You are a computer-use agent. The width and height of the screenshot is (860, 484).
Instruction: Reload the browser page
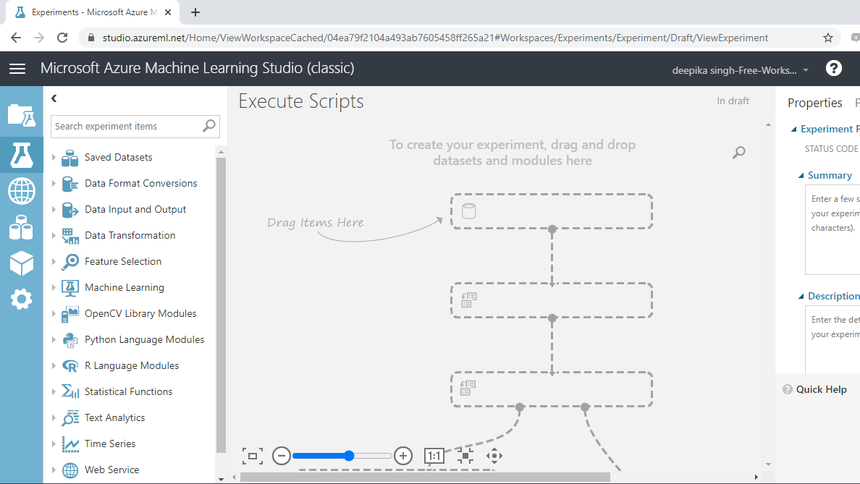(x=62, y=38)
